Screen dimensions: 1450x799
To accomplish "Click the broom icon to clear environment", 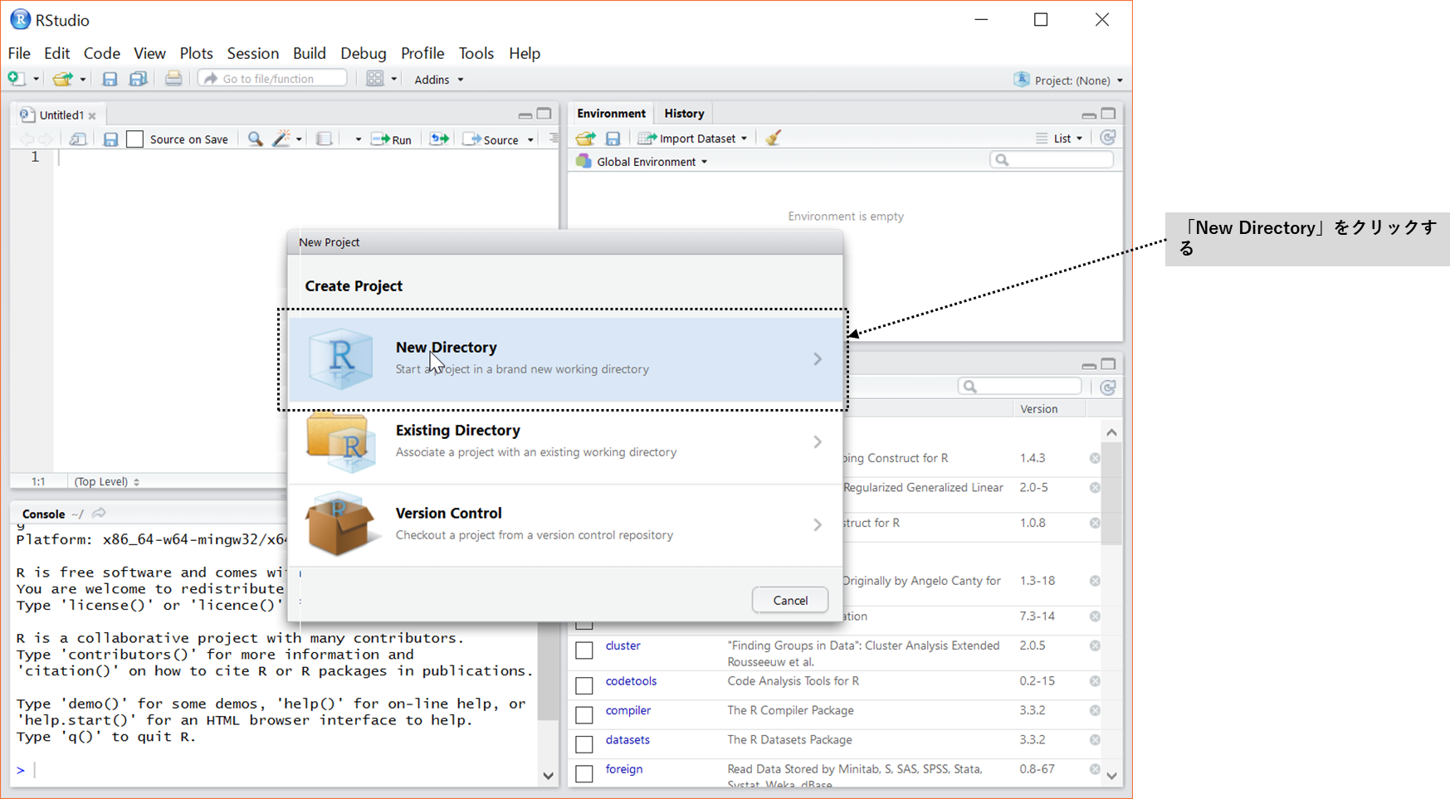I will 773,139.
